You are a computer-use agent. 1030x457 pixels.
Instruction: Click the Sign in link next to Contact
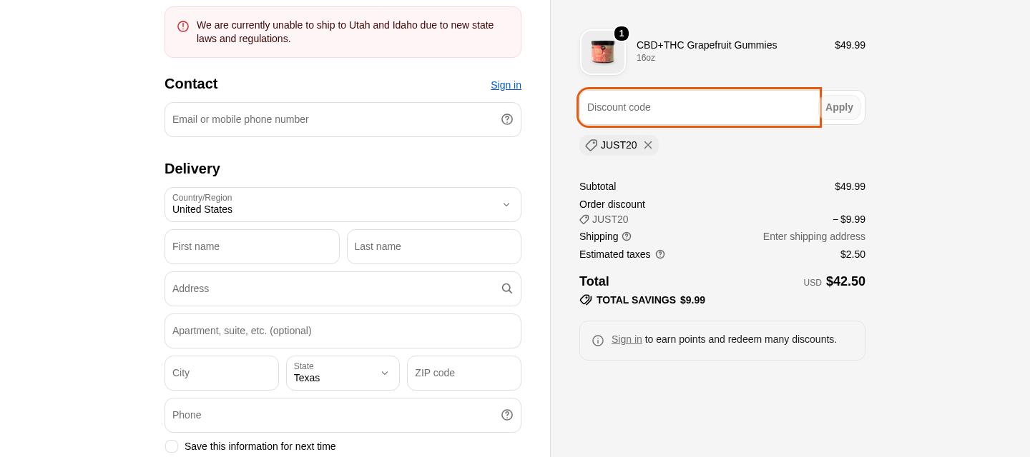tap(506, 85)
